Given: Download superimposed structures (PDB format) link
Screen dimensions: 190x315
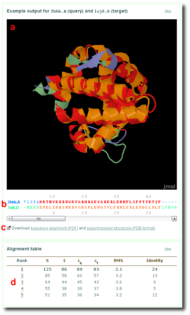Looking at the screenshot, I should click(121, 228).
